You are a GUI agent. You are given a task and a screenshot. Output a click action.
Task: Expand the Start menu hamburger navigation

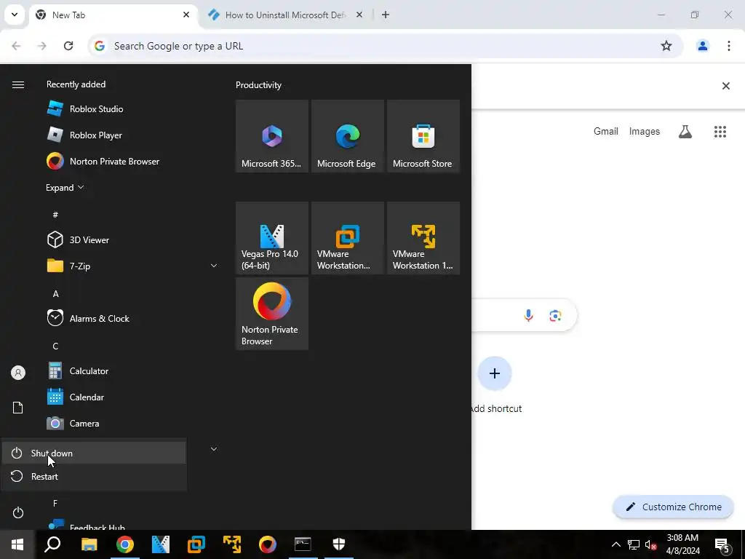pos(18,84)
